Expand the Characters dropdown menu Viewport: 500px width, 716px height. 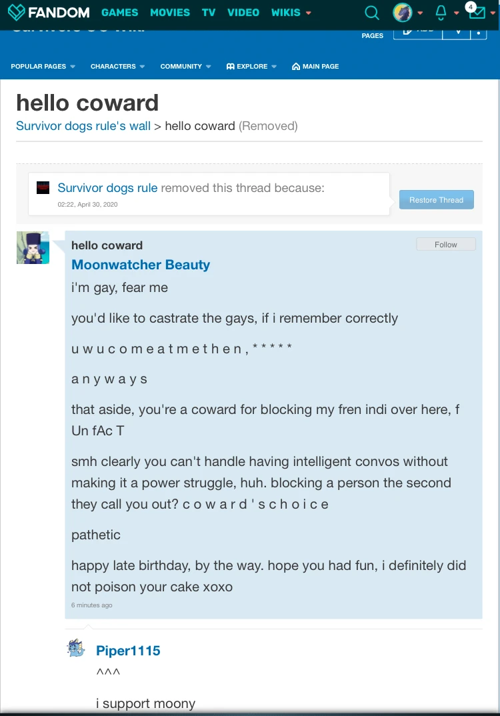click(x=118, y=67)
